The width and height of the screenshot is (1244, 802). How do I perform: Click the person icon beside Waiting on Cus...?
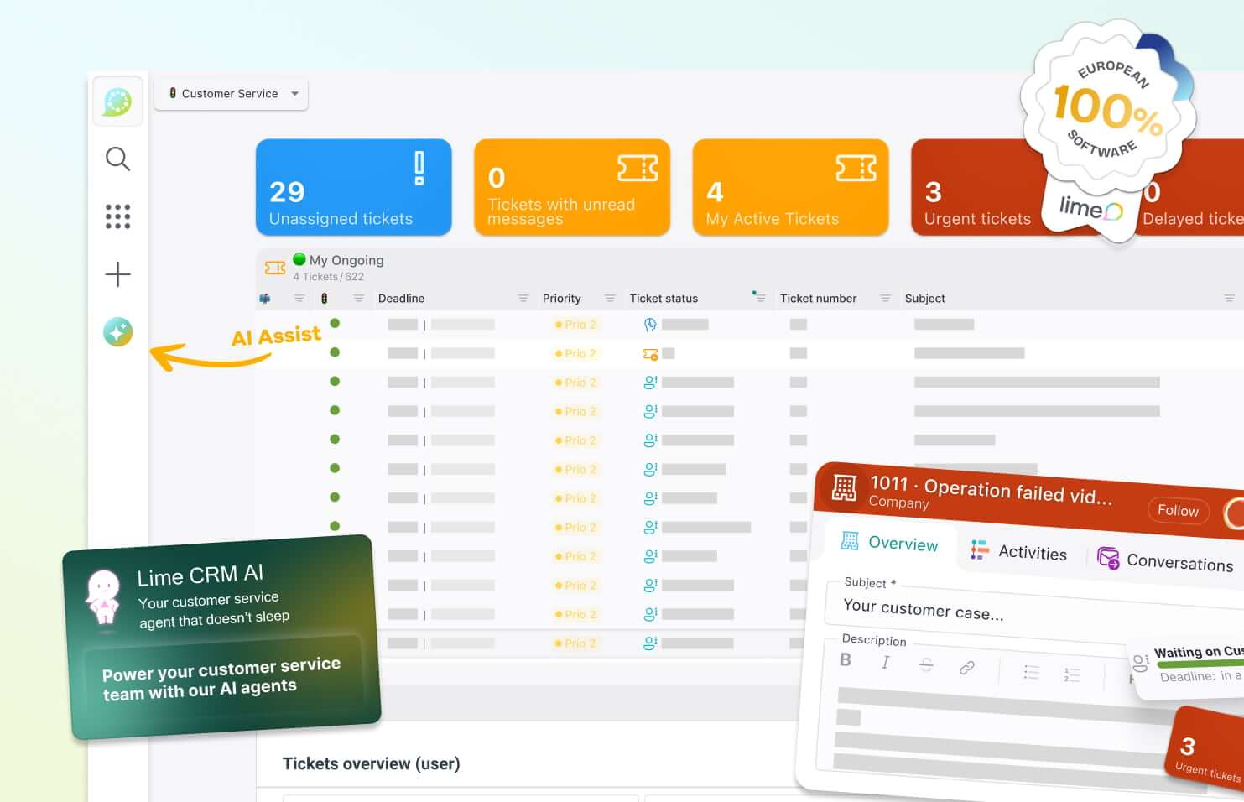coord(1141,663)
